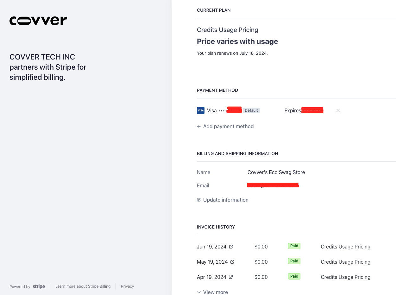Click Add payment method
The width and height of the screenshot is (396, 295).
pos(229,126)
